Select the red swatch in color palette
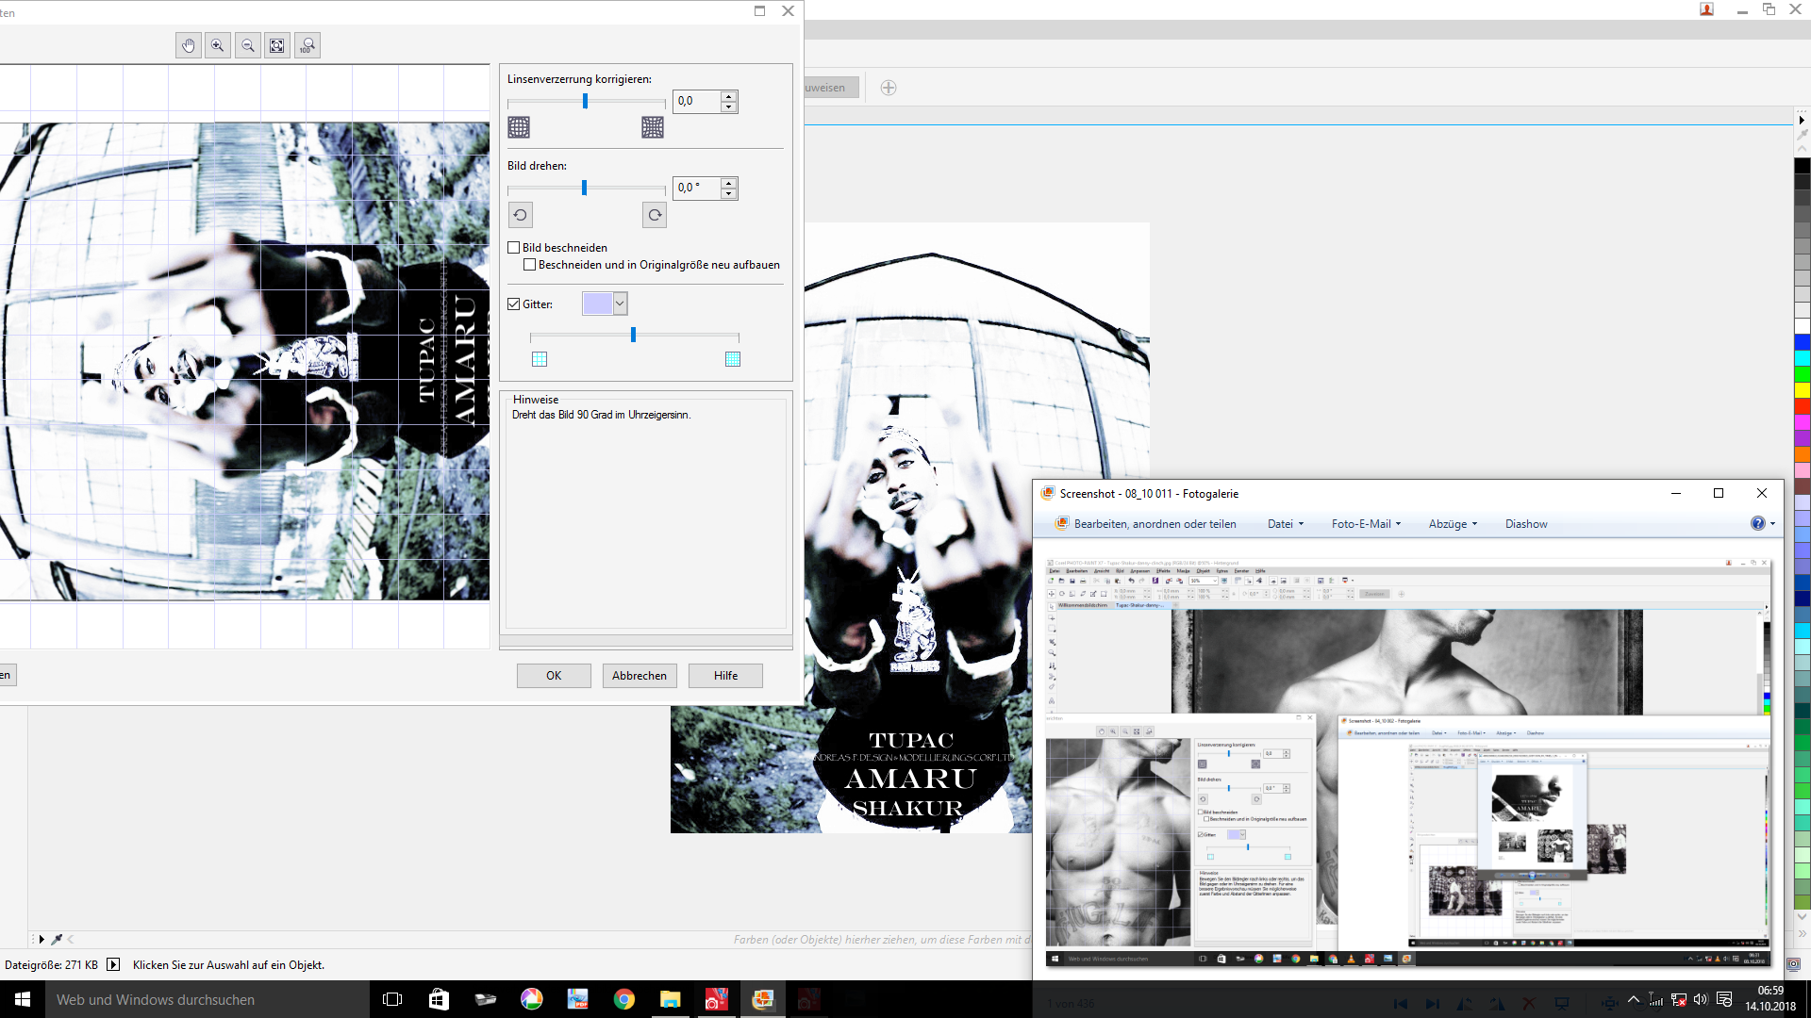Screen dimensions: 1811x1018 pos(1803,406)
